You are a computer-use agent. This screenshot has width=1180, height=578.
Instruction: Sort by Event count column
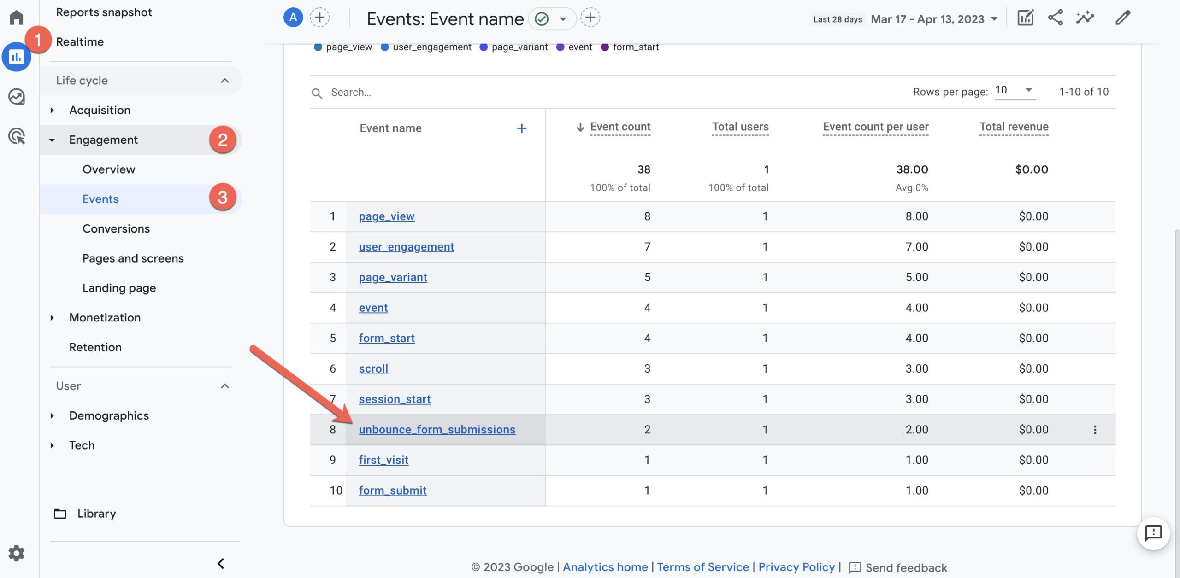(620, 127)
